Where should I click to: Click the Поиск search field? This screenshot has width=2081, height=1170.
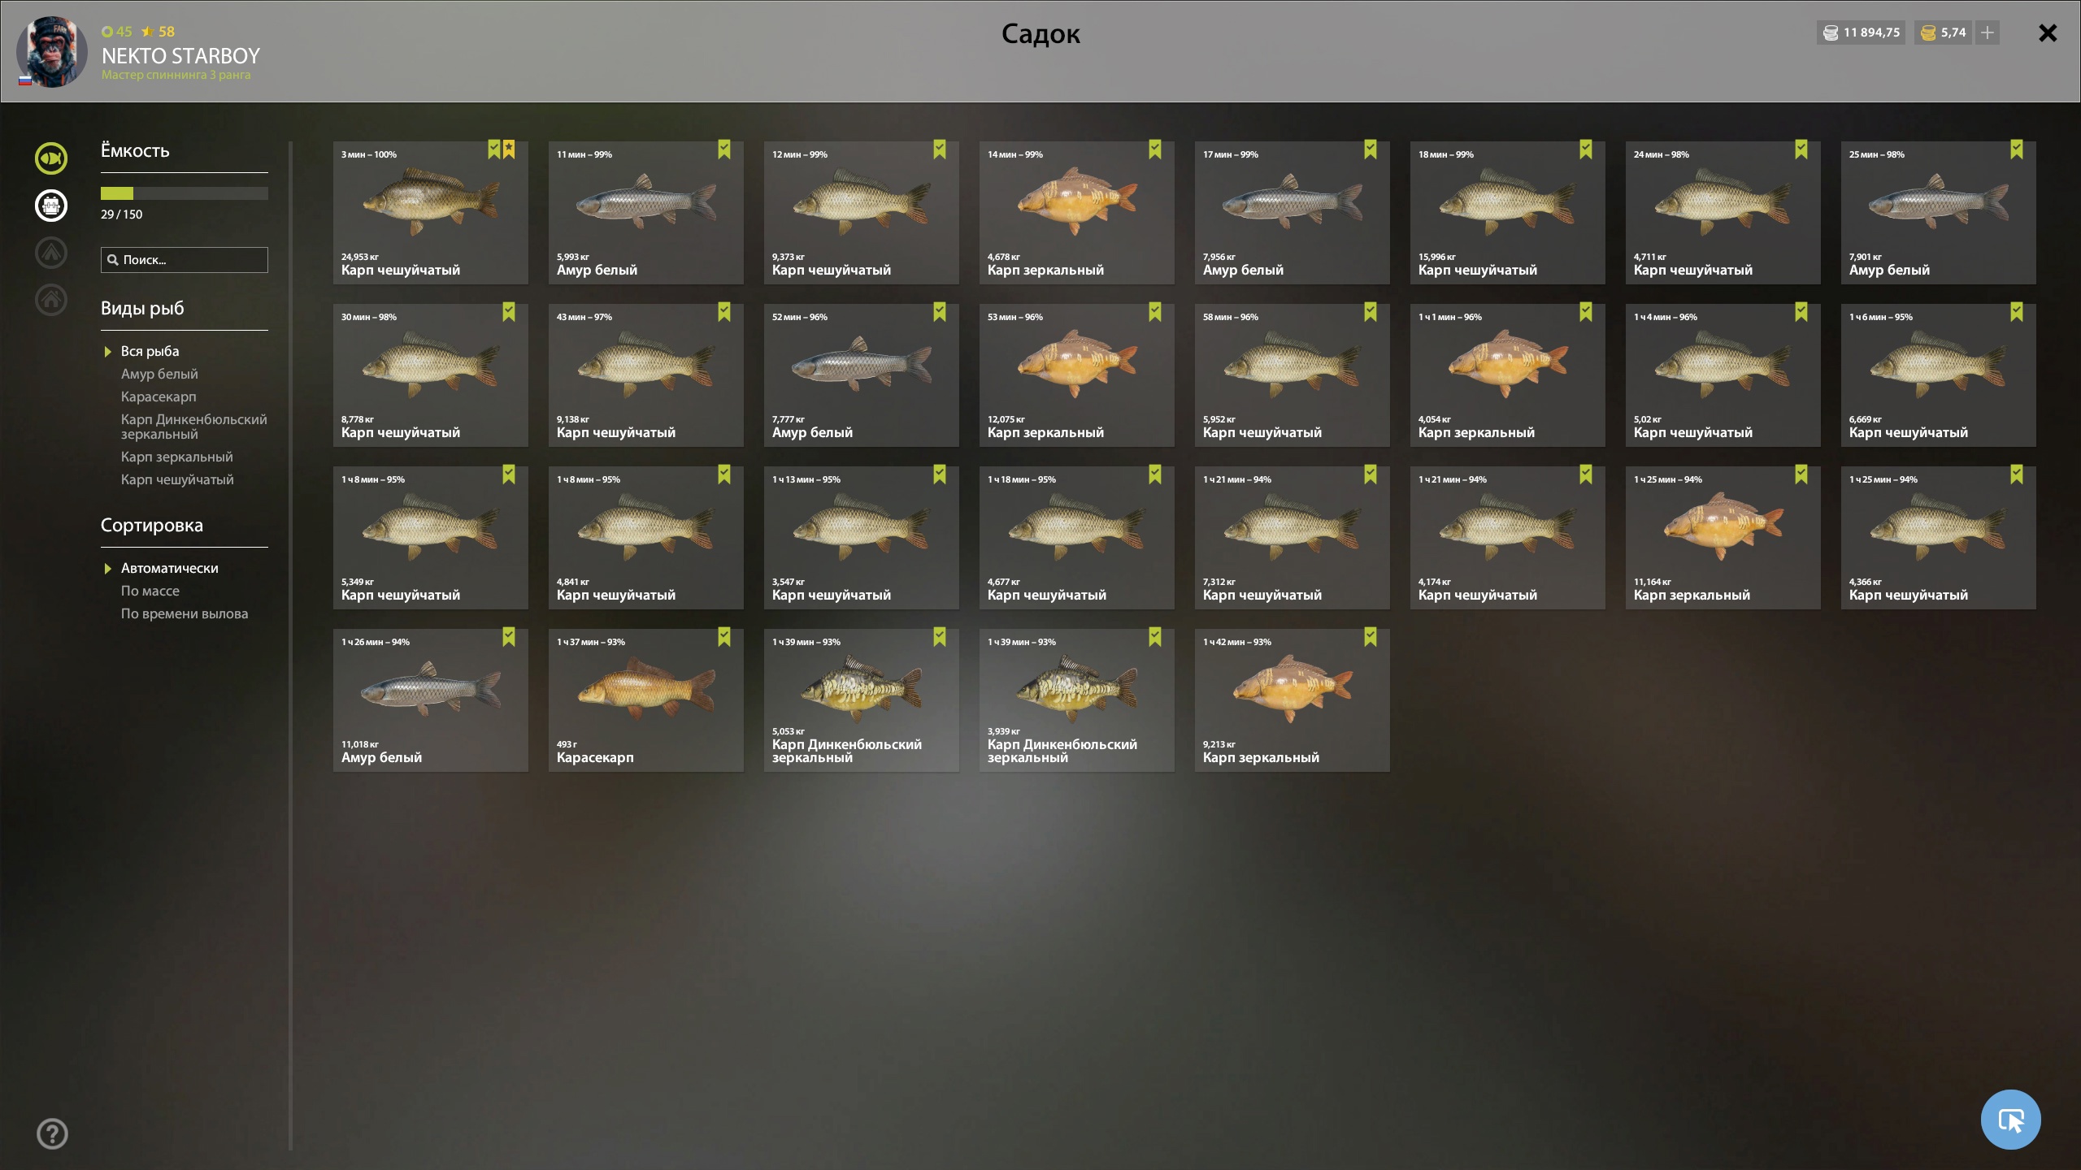pyautogui.click(x=185, y=260)
